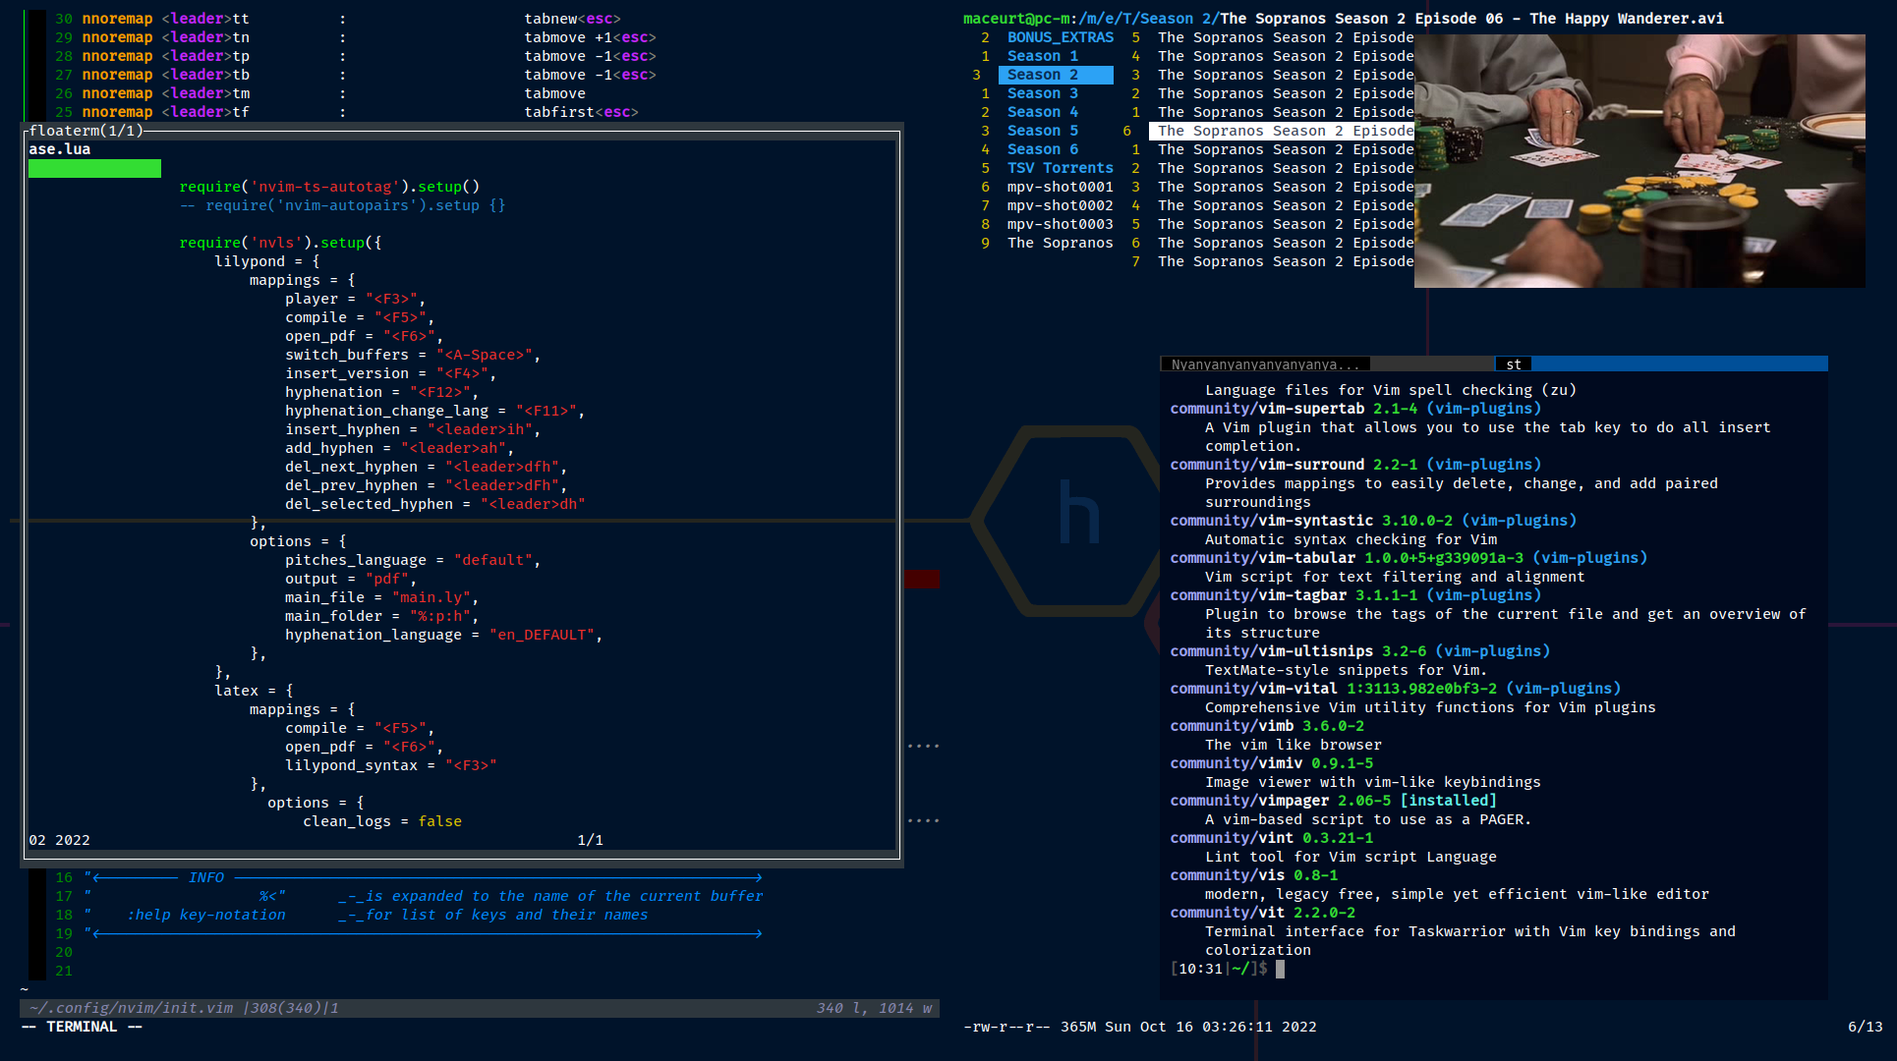The width and height of the screenshot is (1897, 1061).
Task: Click the community/vim-syntastic package entry
Action: 1373,521
